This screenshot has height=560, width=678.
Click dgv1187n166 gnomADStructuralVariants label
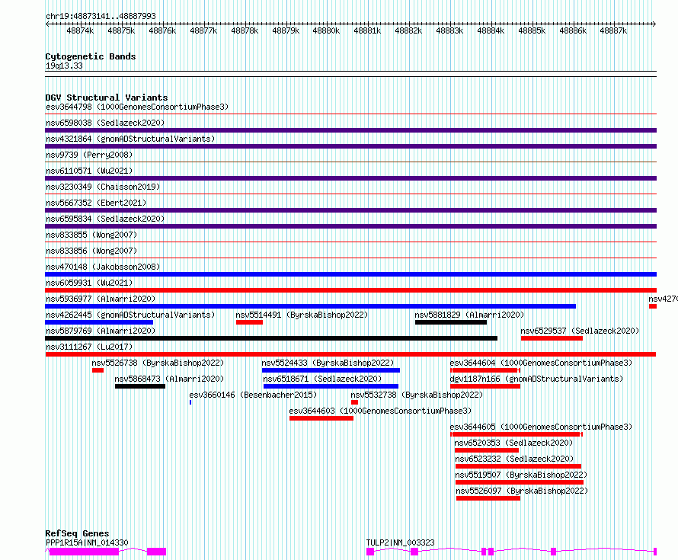tap(536, 379)
